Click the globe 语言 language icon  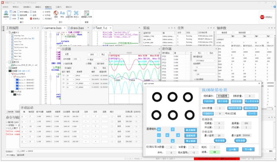click(x=56, y=14)
